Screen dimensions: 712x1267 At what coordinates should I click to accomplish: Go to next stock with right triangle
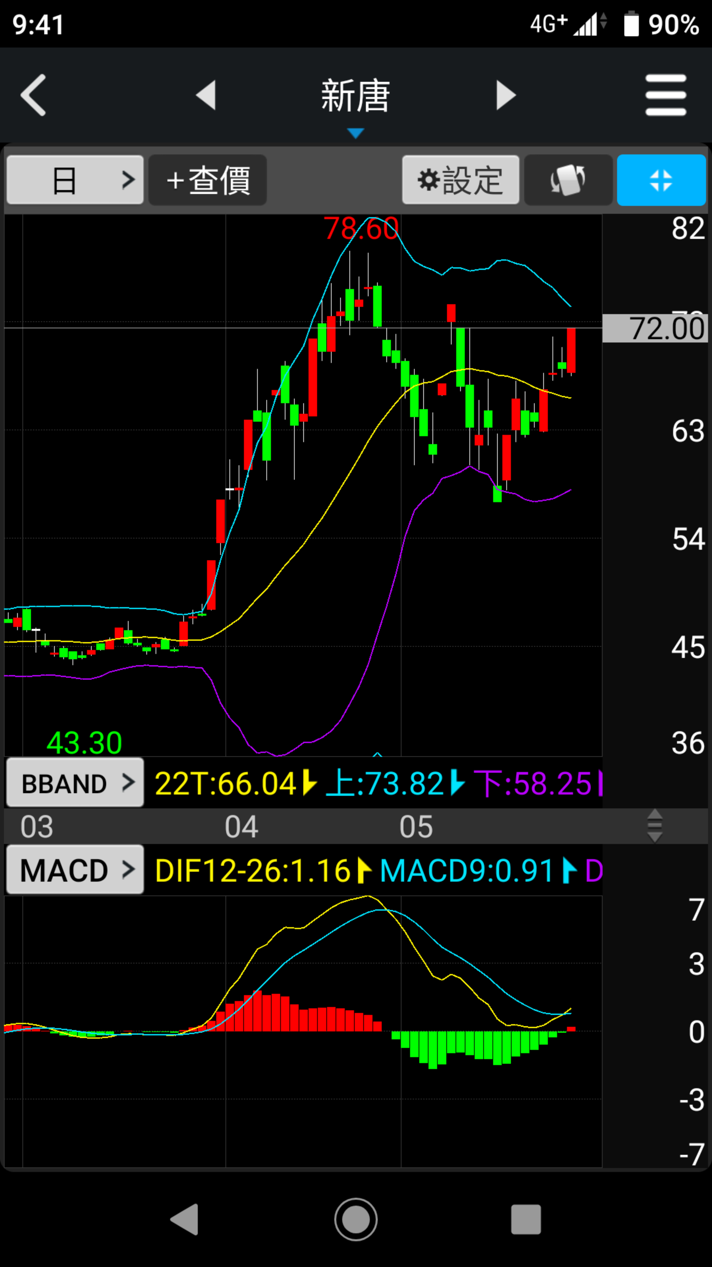point(506,95)
